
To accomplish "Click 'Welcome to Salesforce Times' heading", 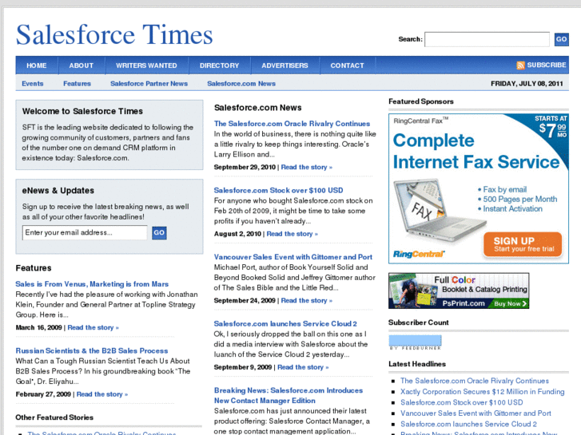I will click(x=82, y=112).
